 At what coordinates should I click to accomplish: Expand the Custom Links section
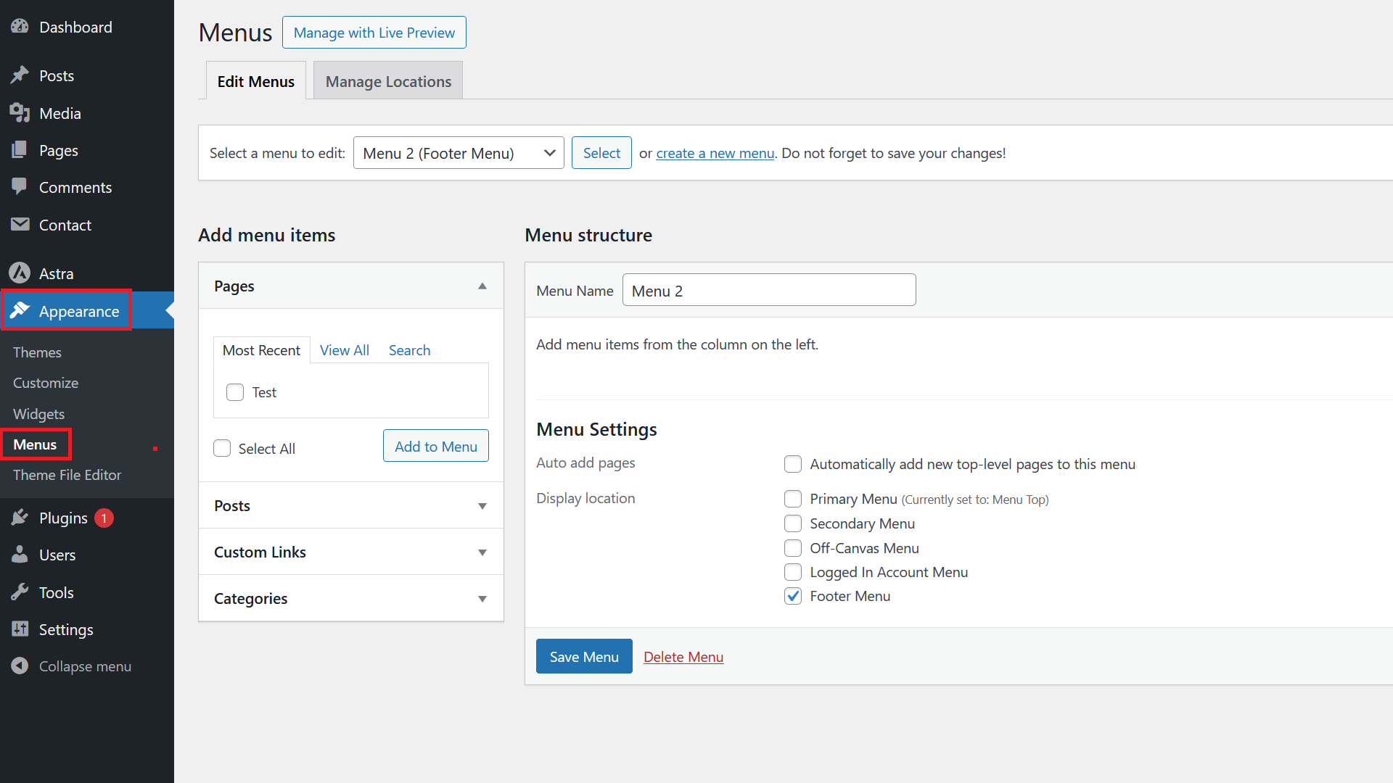pos(350,552)
